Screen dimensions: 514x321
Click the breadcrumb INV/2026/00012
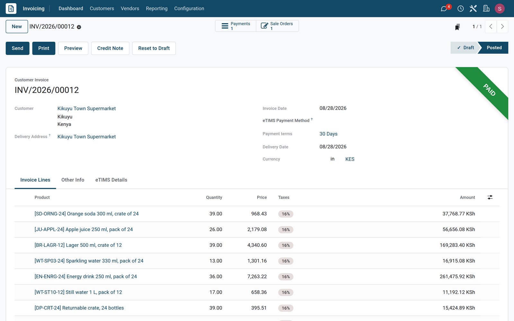point(52,27)
